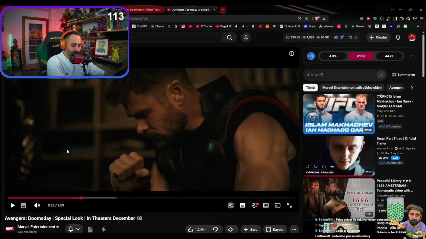Start voice search with the microphone
The width and height of the screenshot is (426, 239).
coord(246,38)
